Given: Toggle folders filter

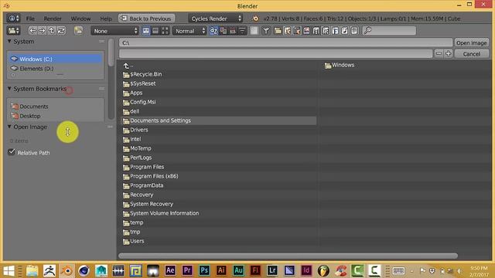Looking at the screenshot, I should click(x=278, y=31).
